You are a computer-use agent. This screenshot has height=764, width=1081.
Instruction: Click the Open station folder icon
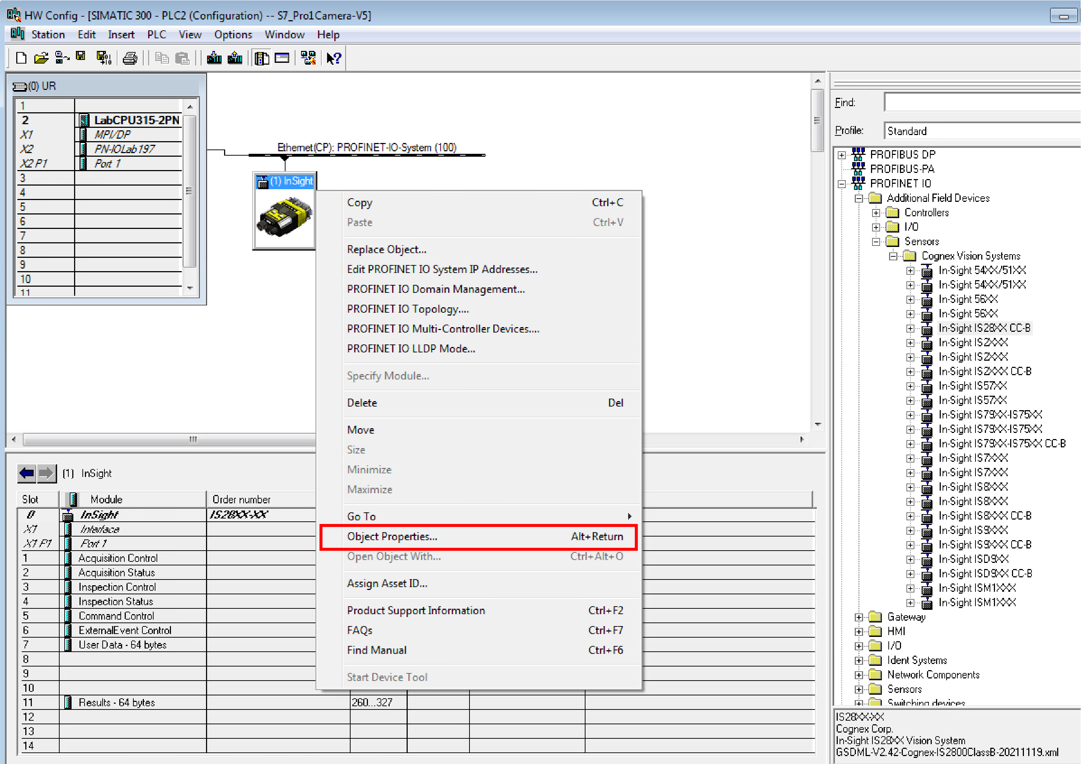pyautogui.click(x=42, y=58)
